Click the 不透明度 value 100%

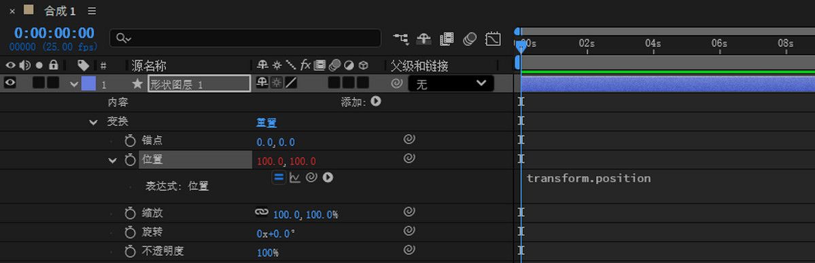(268, 253)
